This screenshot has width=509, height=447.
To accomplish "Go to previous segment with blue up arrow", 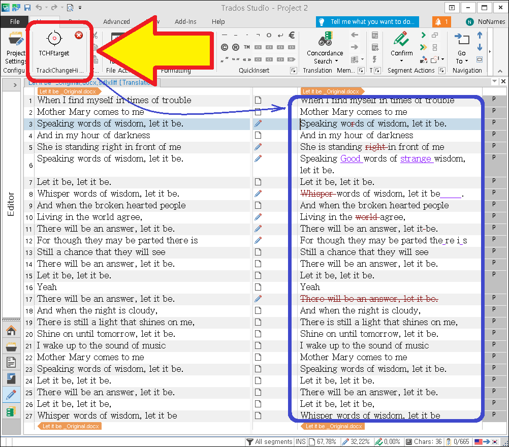I will coord(480,35).
